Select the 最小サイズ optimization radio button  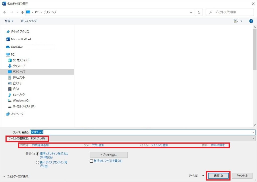pyautogui.click(x=38, y=162)
